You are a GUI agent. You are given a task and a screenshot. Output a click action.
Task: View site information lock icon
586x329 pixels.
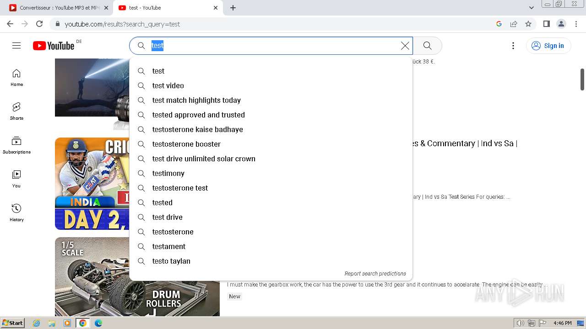click(57, 24)
